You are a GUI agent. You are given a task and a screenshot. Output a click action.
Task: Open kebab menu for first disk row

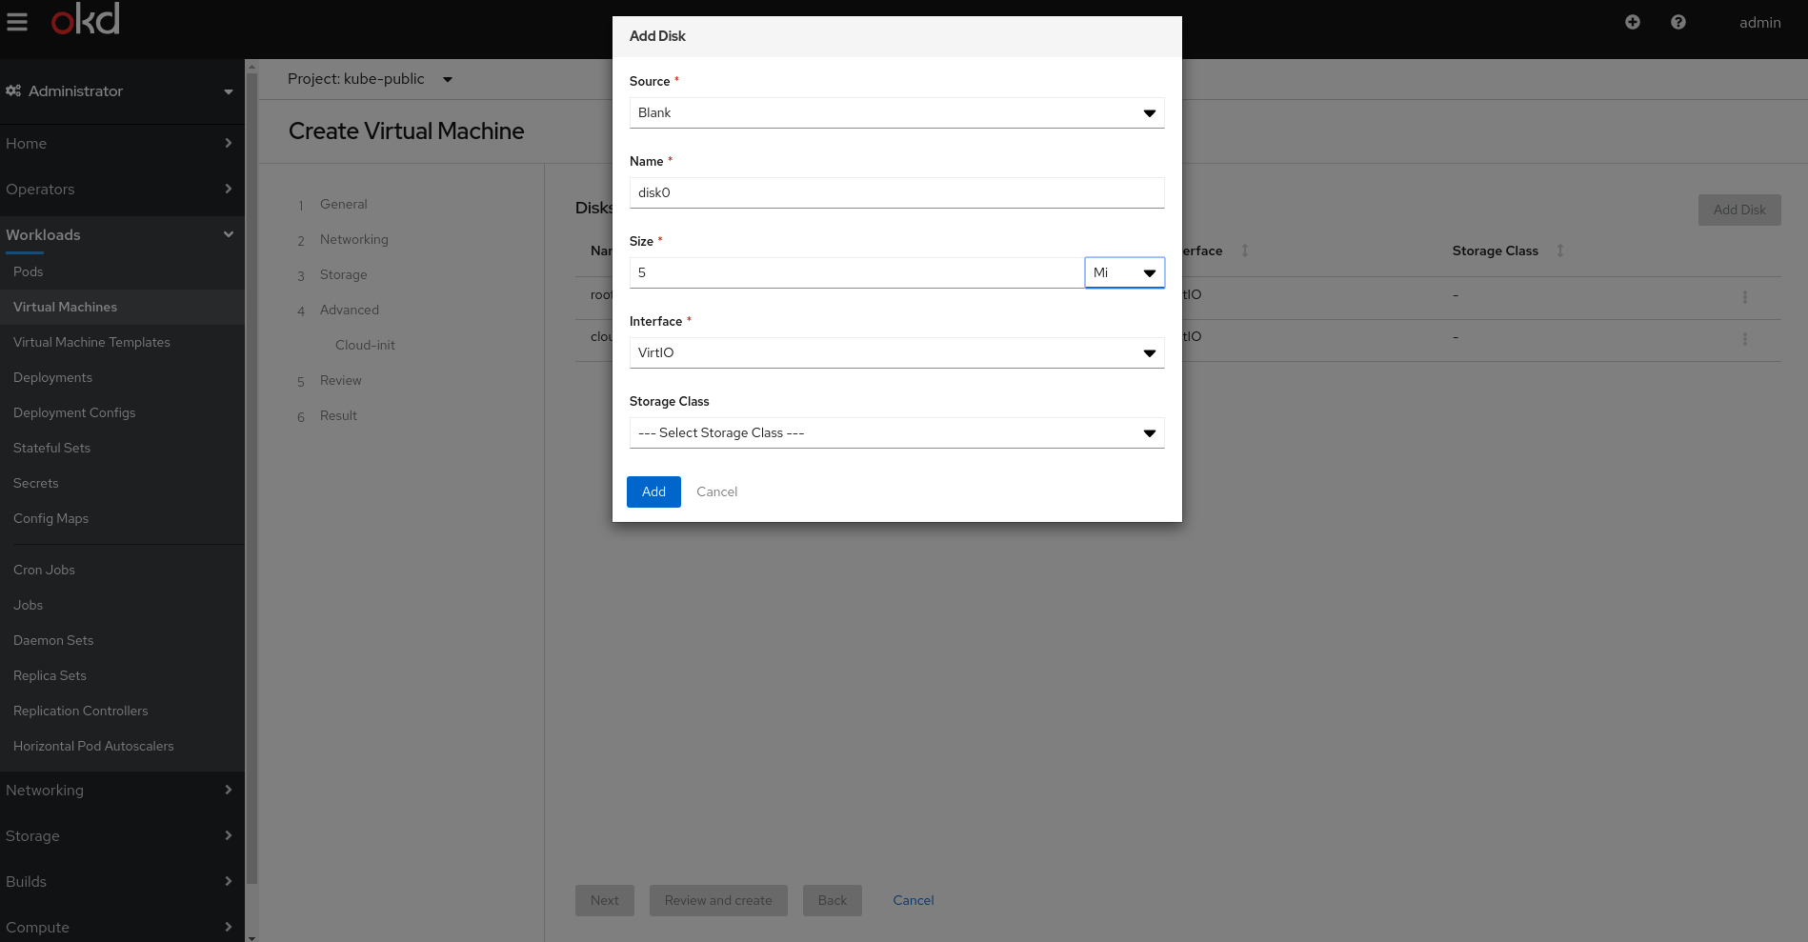coord(1744,297)
